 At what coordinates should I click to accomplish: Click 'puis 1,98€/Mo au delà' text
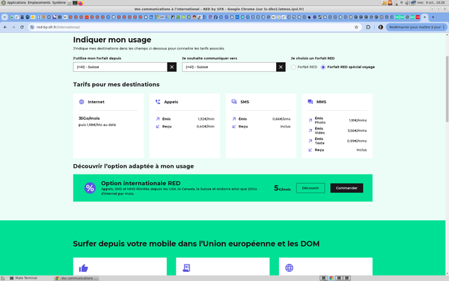click(97, 125)
